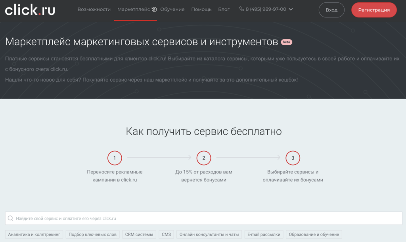Click phone number 8 (495) 989-97-00
The width and height of the screenshot is (406, 242).
click(x=266, y=9)
